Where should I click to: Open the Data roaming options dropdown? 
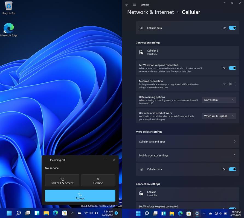click(219, 100)
